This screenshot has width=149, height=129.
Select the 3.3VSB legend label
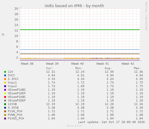click(x=13, y=108)
